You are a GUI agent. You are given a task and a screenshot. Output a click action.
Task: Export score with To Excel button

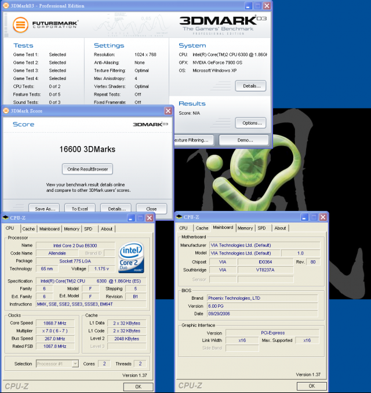pos(80,209)
